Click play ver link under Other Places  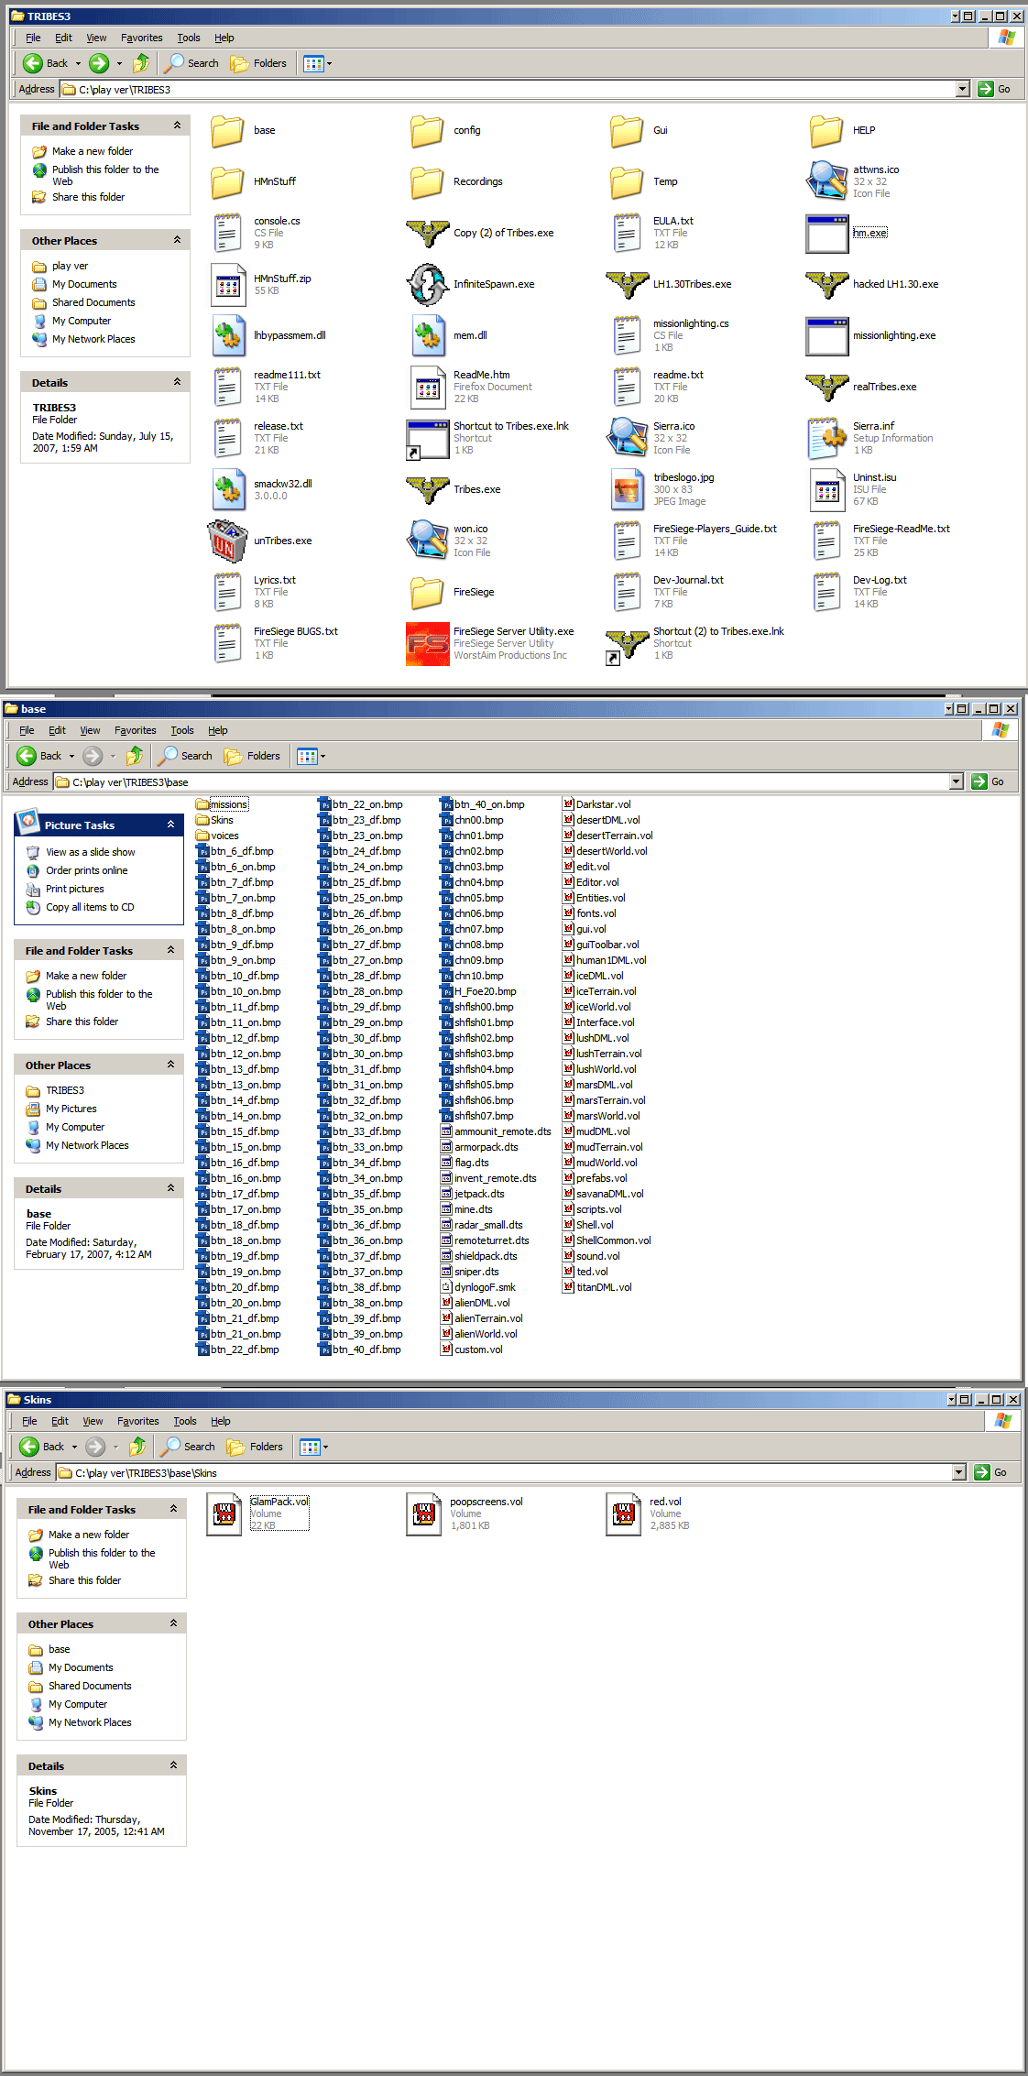pyautogui.click(x=70, y=266)
